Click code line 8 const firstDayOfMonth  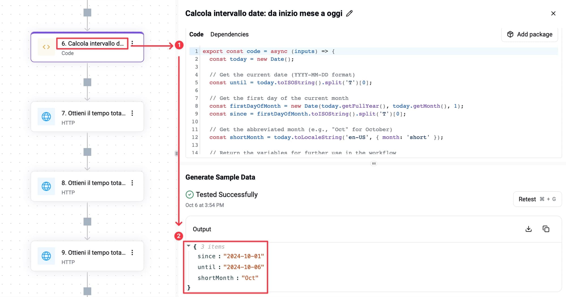(336, 106)
